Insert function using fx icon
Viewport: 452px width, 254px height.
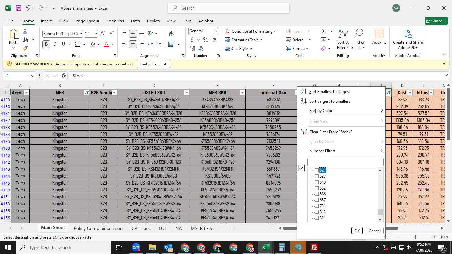tap(64, 76)
